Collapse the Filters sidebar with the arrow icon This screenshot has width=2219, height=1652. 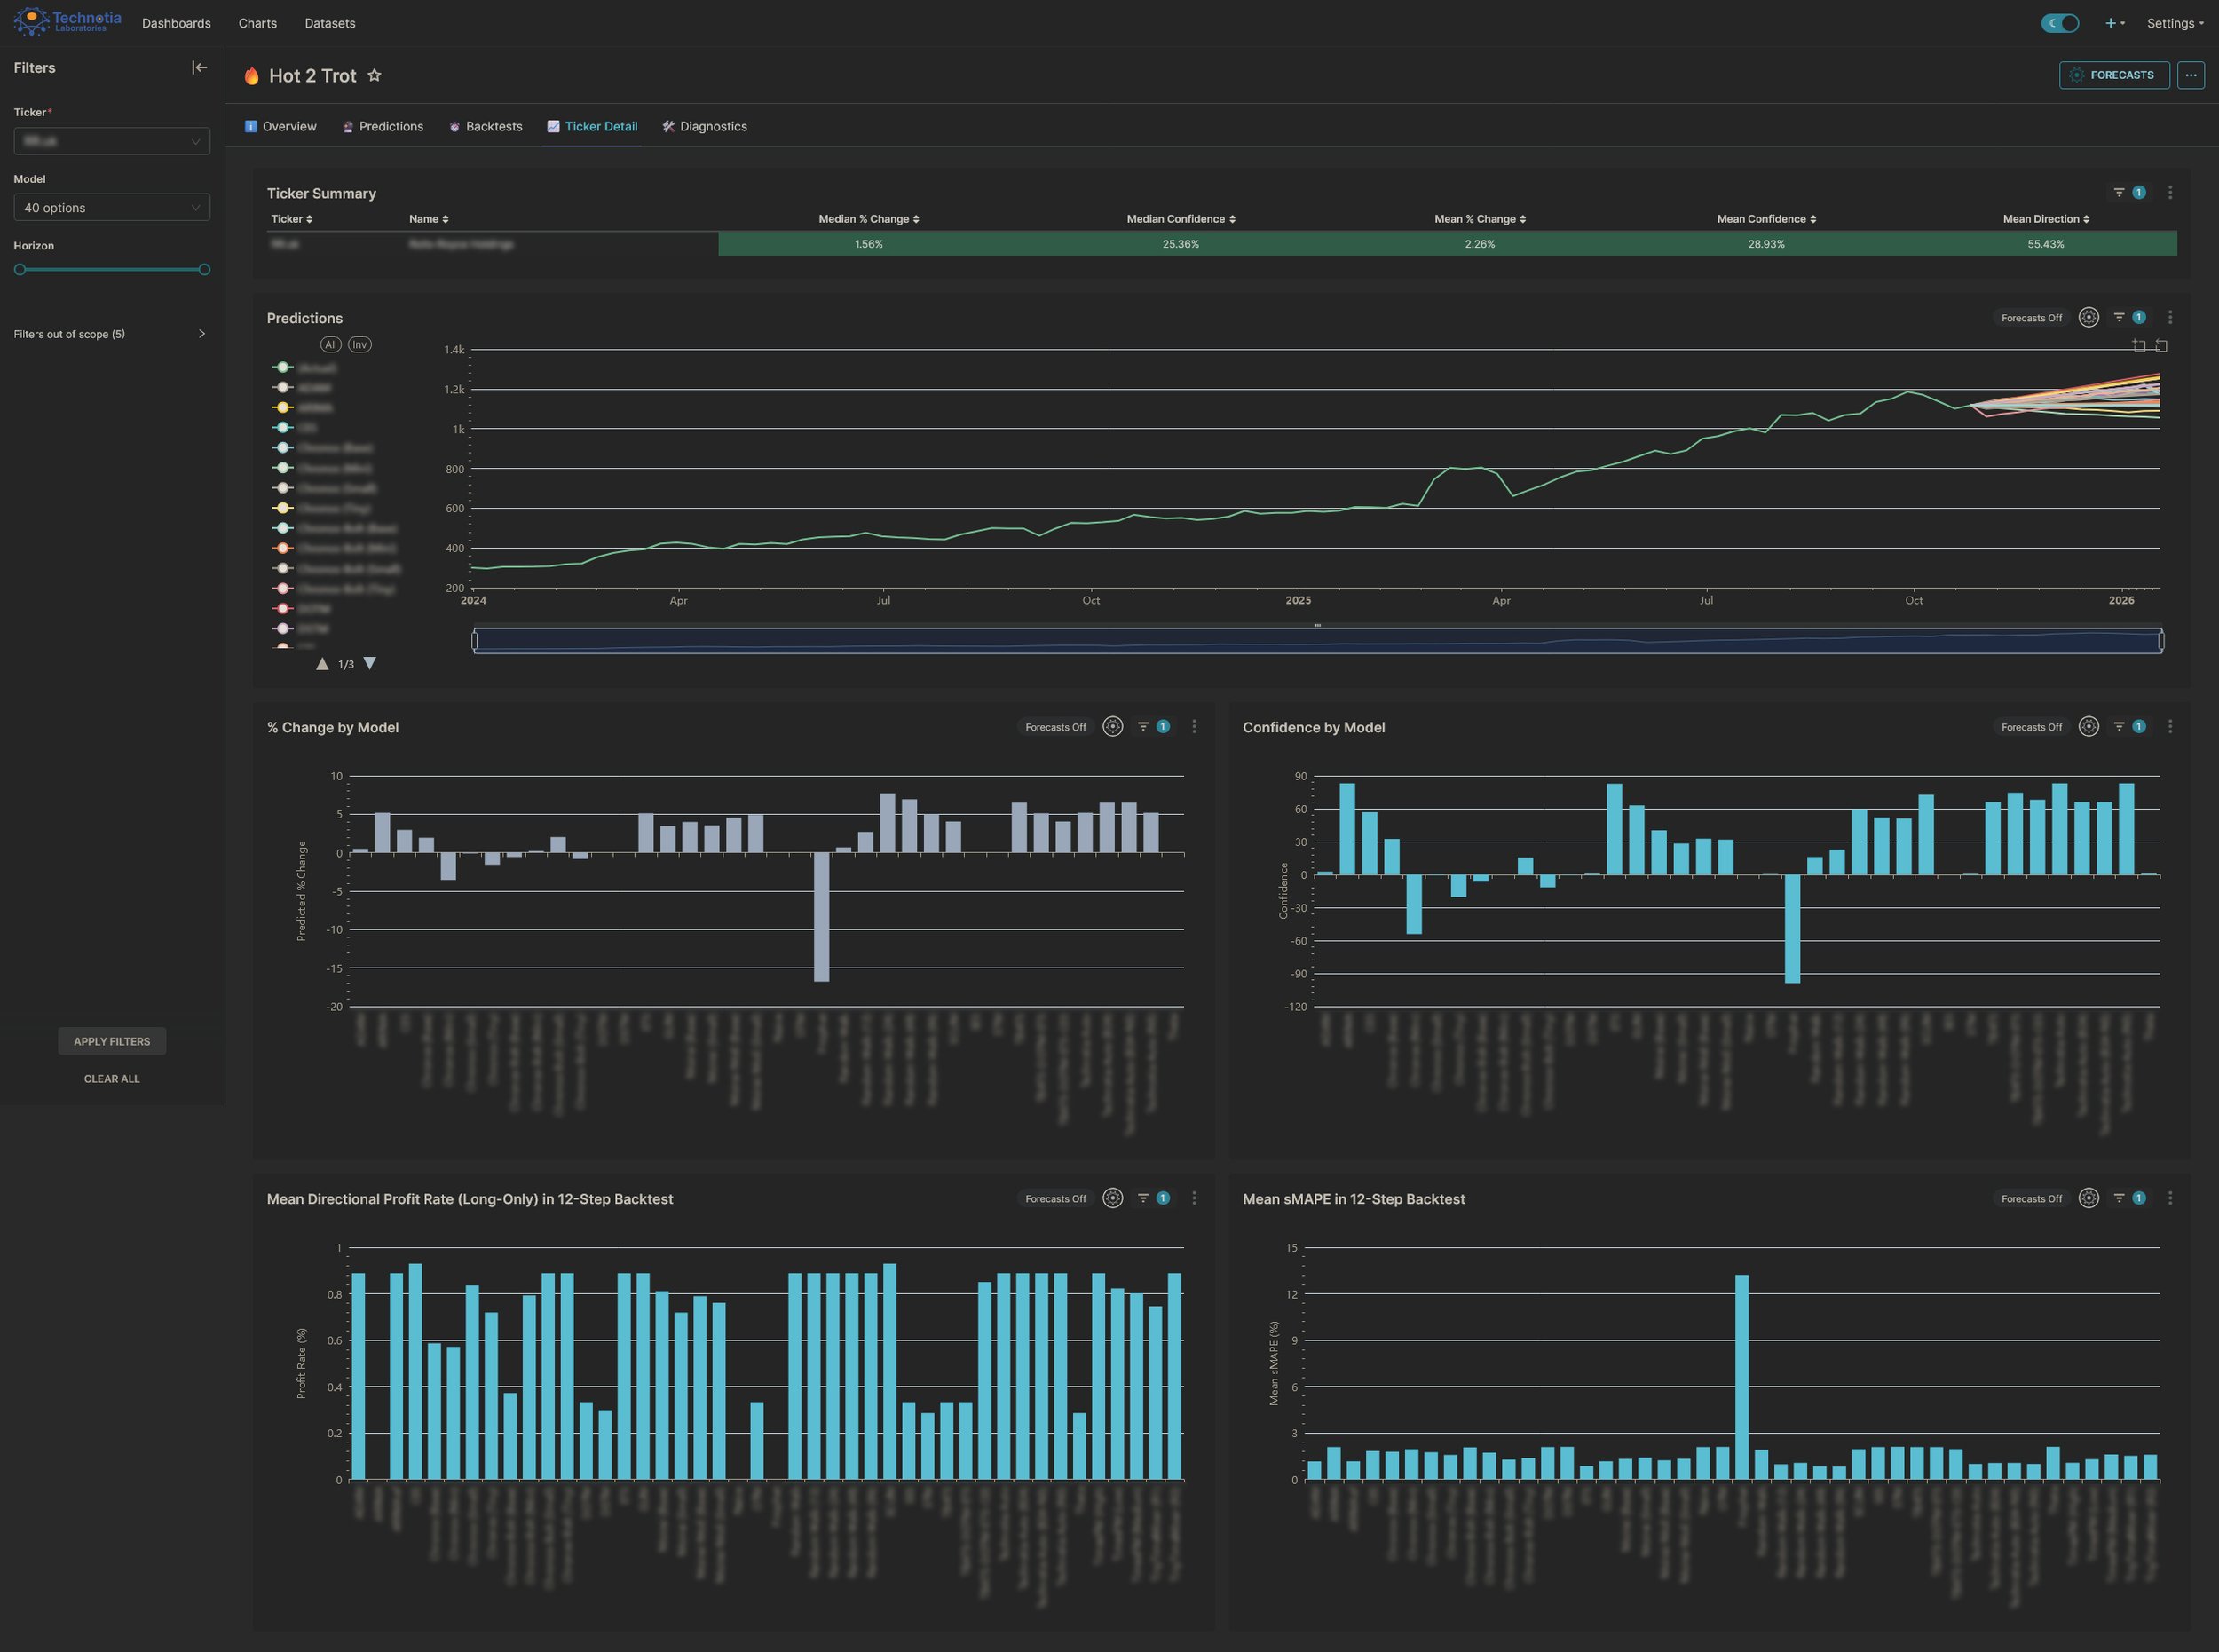click(x=199, y=68)
